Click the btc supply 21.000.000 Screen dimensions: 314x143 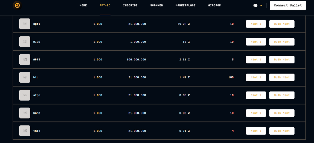(x=137, y=77)
